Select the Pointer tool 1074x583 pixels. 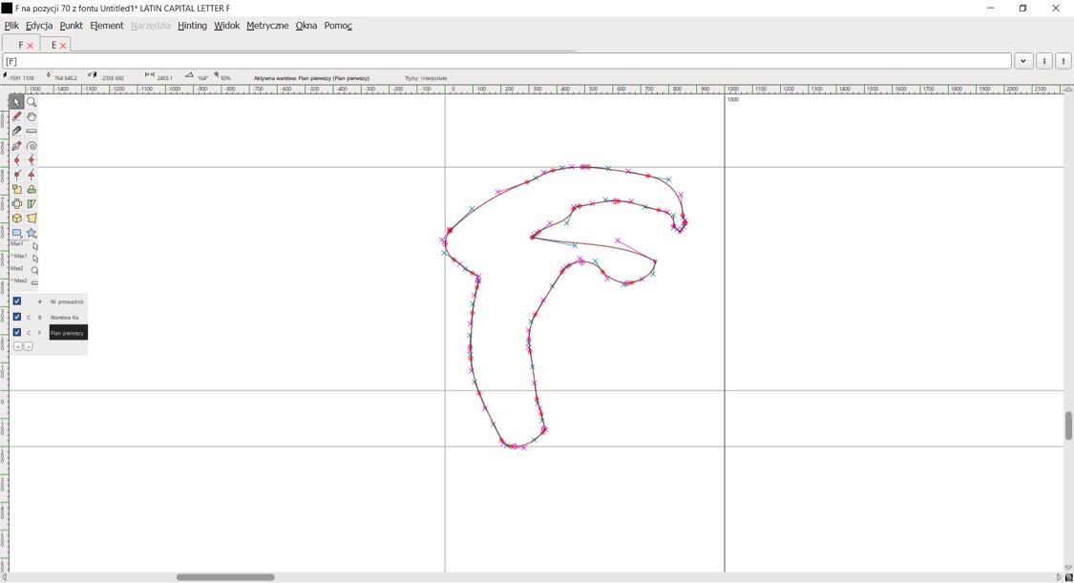point(17,103)
